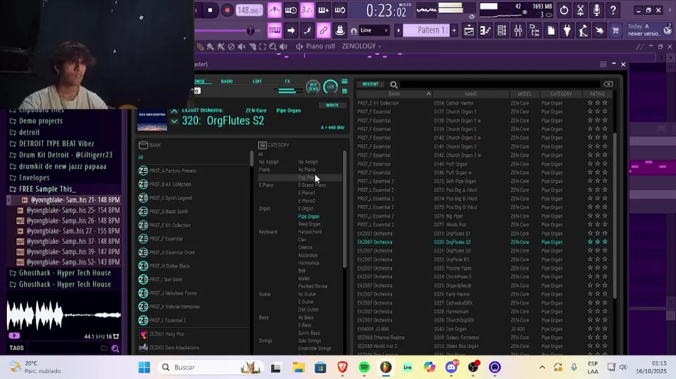Click the WRITE button
Screen dimensions: 676x379
(x=332, y=105)
